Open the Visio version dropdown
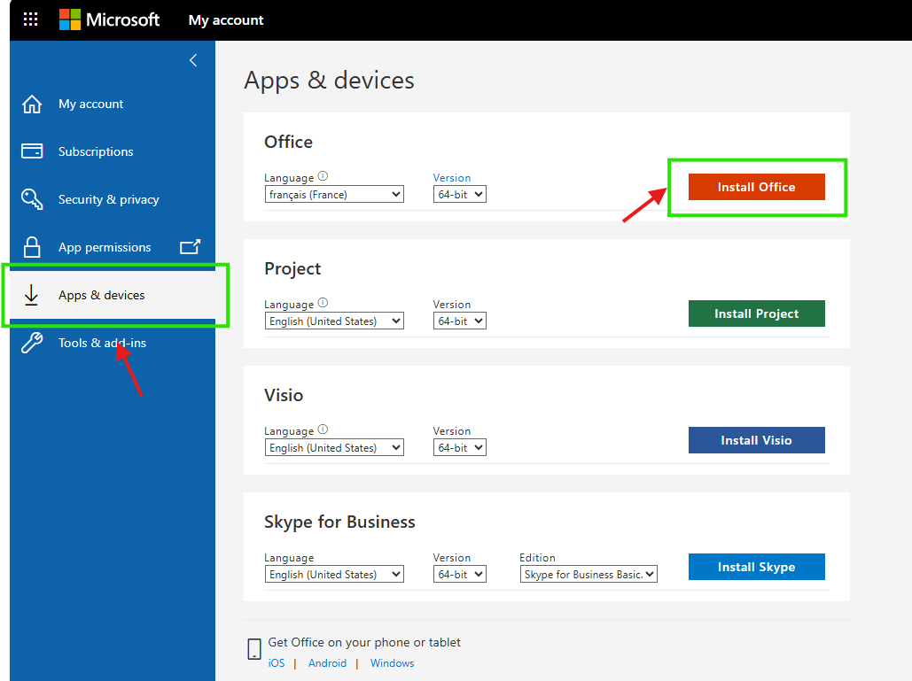This screenshot has width=912, height=681. 459,448
